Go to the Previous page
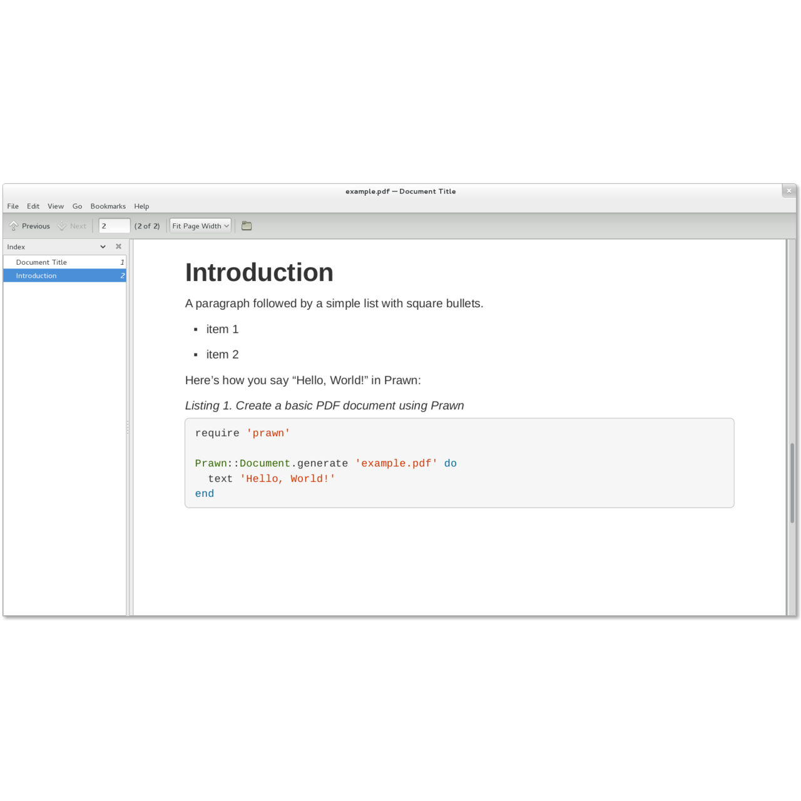Image resolution: width=801 pixels, height=801 pixels. 29,226
